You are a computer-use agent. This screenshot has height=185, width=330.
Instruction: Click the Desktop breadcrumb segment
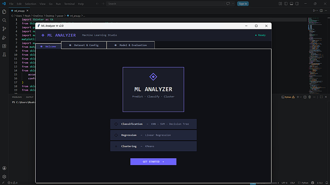(50, 16)
